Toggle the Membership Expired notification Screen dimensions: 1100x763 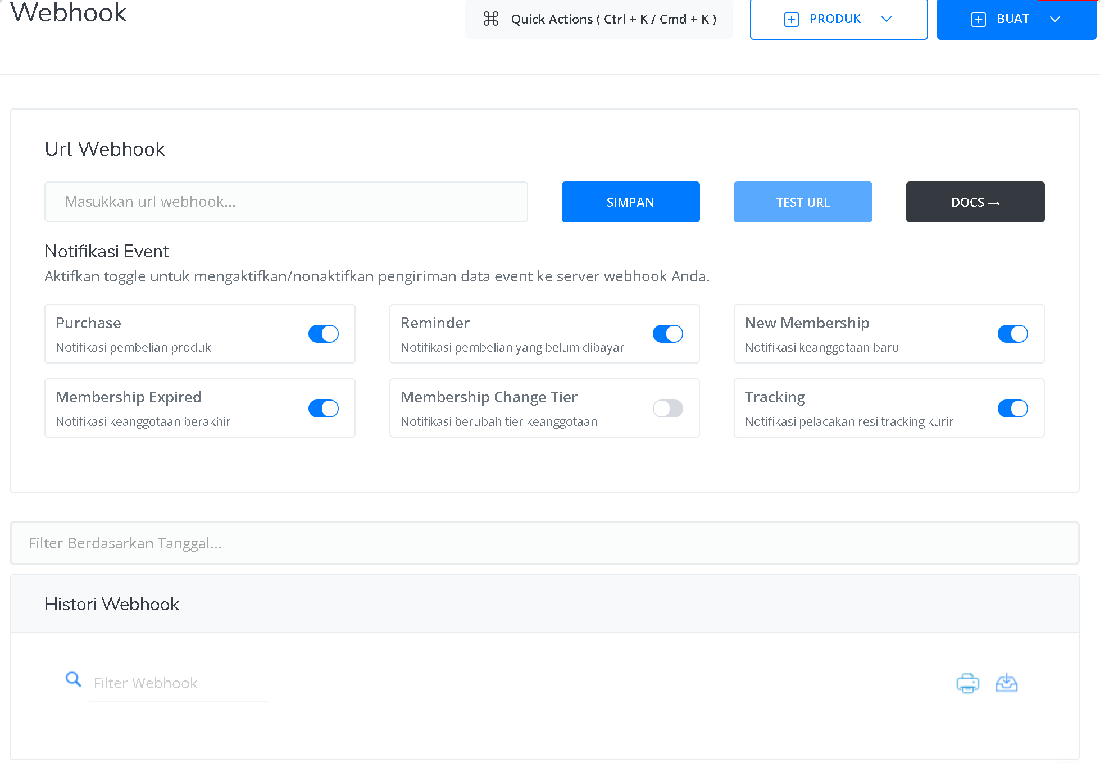click(324, 408)
